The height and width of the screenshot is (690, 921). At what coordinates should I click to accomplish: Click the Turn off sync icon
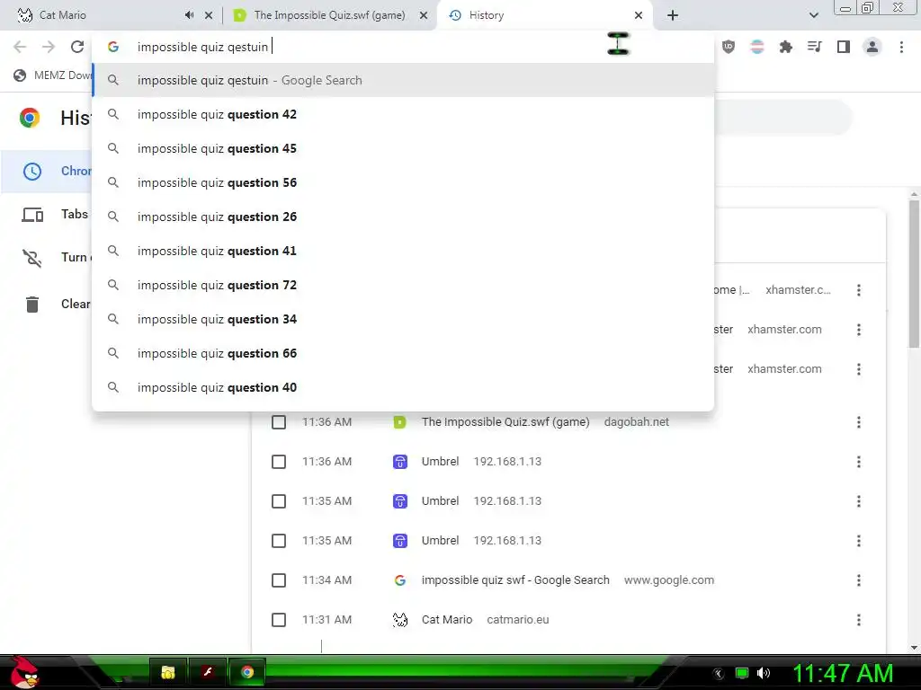[x=32, y=258]
